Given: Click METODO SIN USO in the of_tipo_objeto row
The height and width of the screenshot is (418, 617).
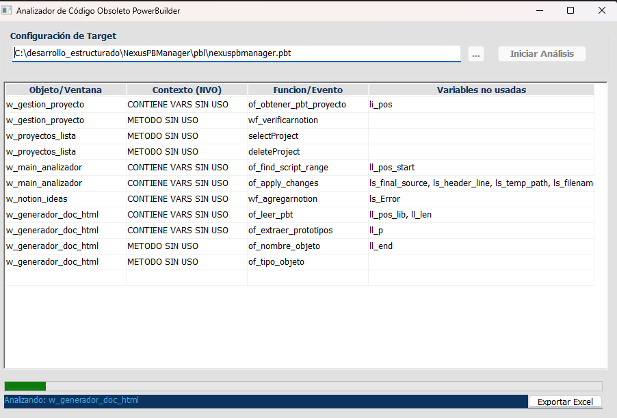Looking at the screenshot, I should [187, 262].
